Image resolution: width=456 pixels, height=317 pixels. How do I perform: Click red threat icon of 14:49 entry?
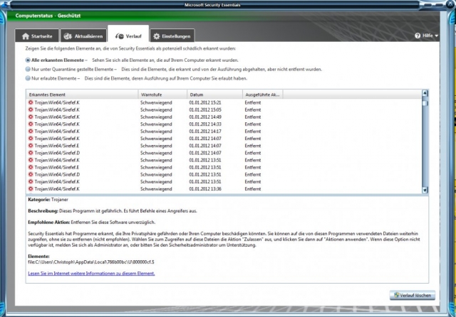[x=31, y=117]
